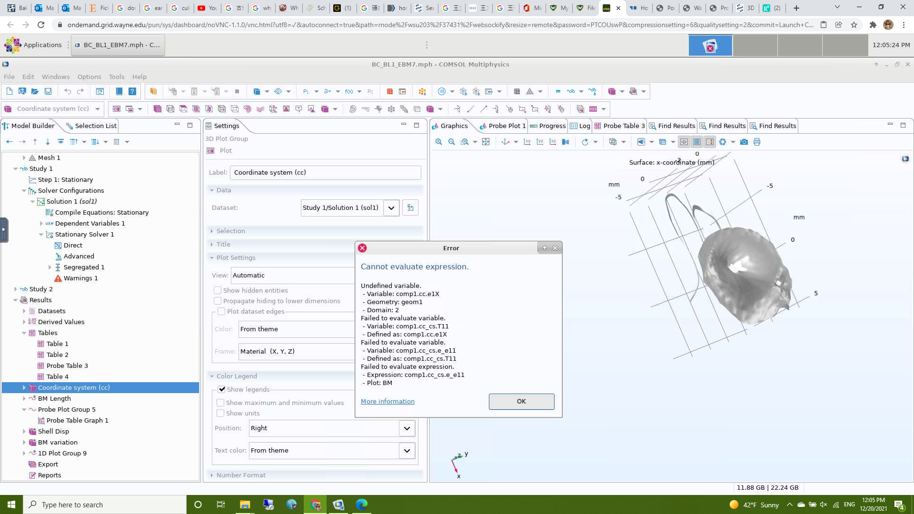914x514 pixels.
Task: Uncheck the Show legends checkbox
Action: click(x=222, y=389)
